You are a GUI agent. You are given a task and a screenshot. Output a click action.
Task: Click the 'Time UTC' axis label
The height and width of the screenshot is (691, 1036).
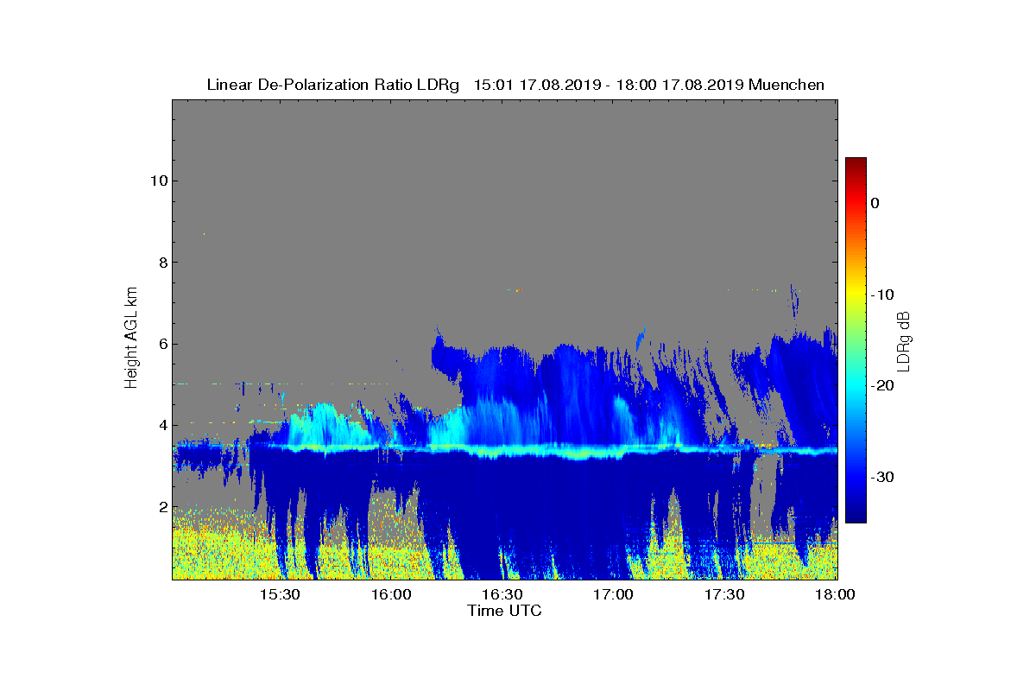(504, 611)
